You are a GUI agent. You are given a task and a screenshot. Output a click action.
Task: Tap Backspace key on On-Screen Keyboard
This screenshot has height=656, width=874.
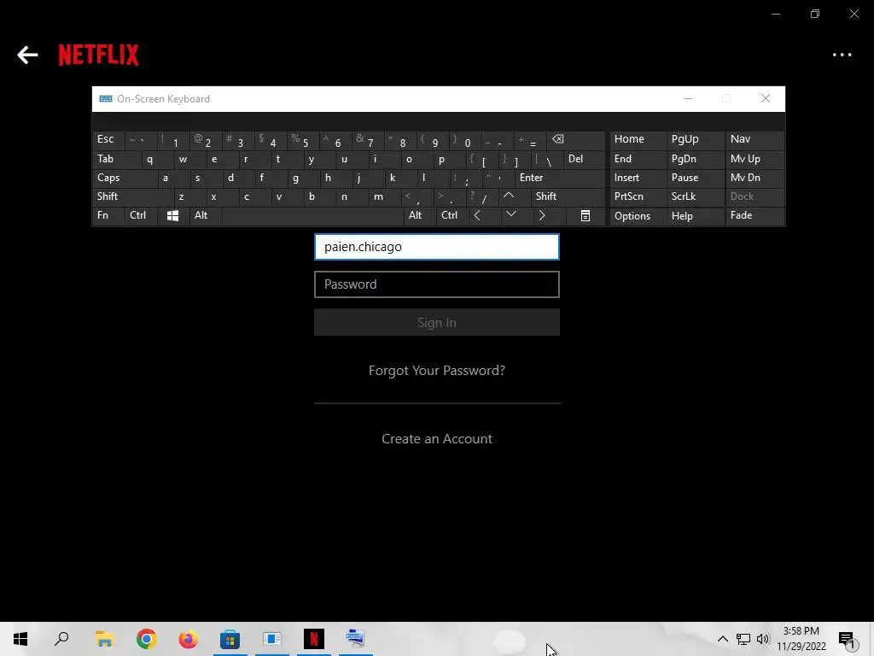point(577,140)
